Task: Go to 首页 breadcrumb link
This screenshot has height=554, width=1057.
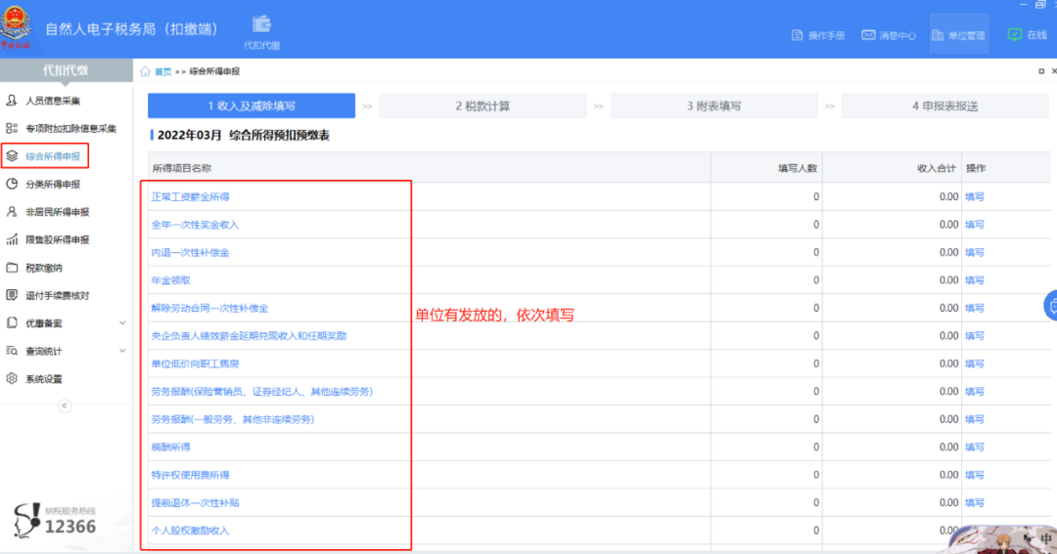Action: pyautogui.click(x=163, y=71)
